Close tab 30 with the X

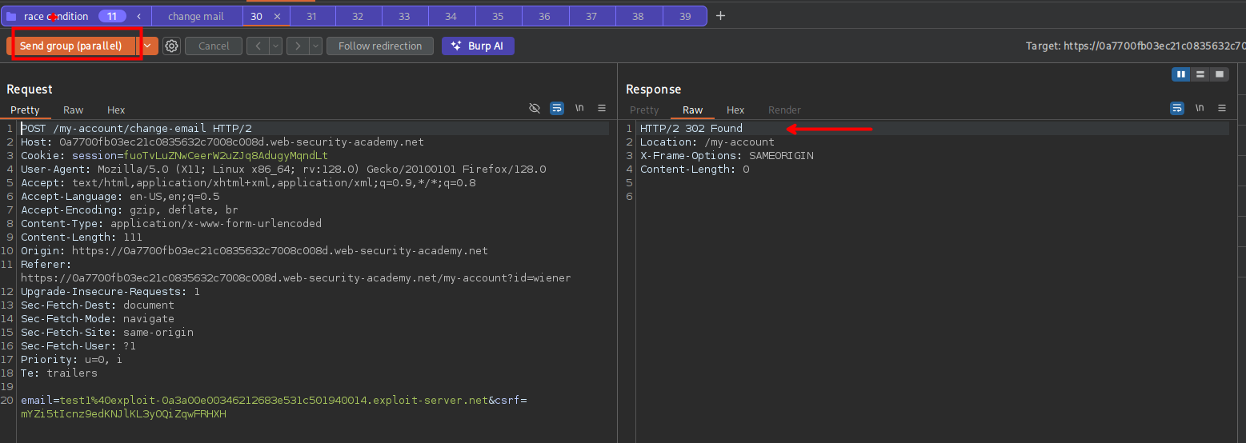click(x=277, y=17)
